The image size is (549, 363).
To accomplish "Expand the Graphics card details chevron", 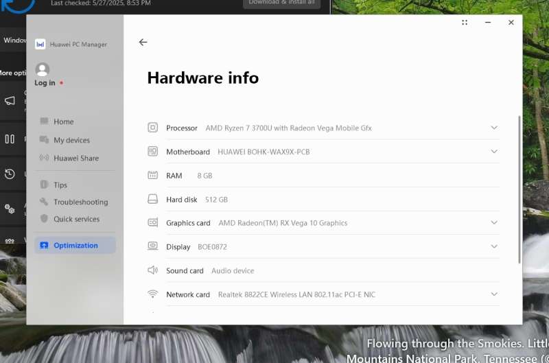I will pyautogui.click(x=494, y=222).
